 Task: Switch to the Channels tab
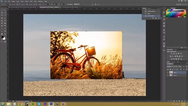tap(173, 62)
